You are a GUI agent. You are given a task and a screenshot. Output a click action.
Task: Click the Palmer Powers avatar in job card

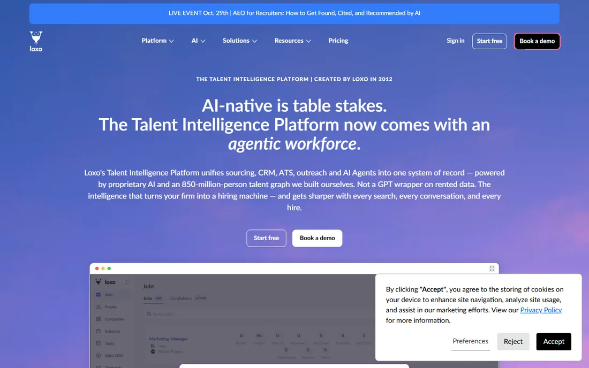pos(153,351)
